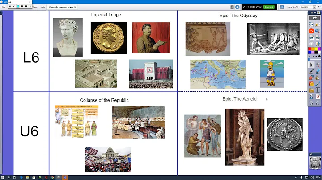Open the Tools wrench icon in toolbox
Image resolution: width=322 pixels, height=180 pixels.
click(x=318, y=65)
